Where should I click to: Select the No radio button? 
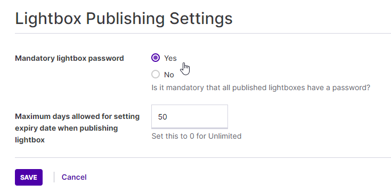coord(156,75)
